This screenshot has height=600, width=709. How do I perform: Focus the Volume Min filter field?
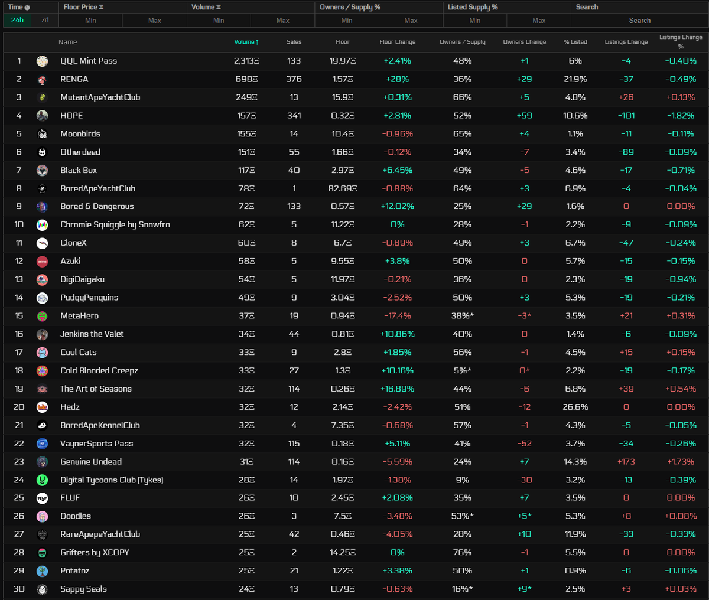point(219,21)
